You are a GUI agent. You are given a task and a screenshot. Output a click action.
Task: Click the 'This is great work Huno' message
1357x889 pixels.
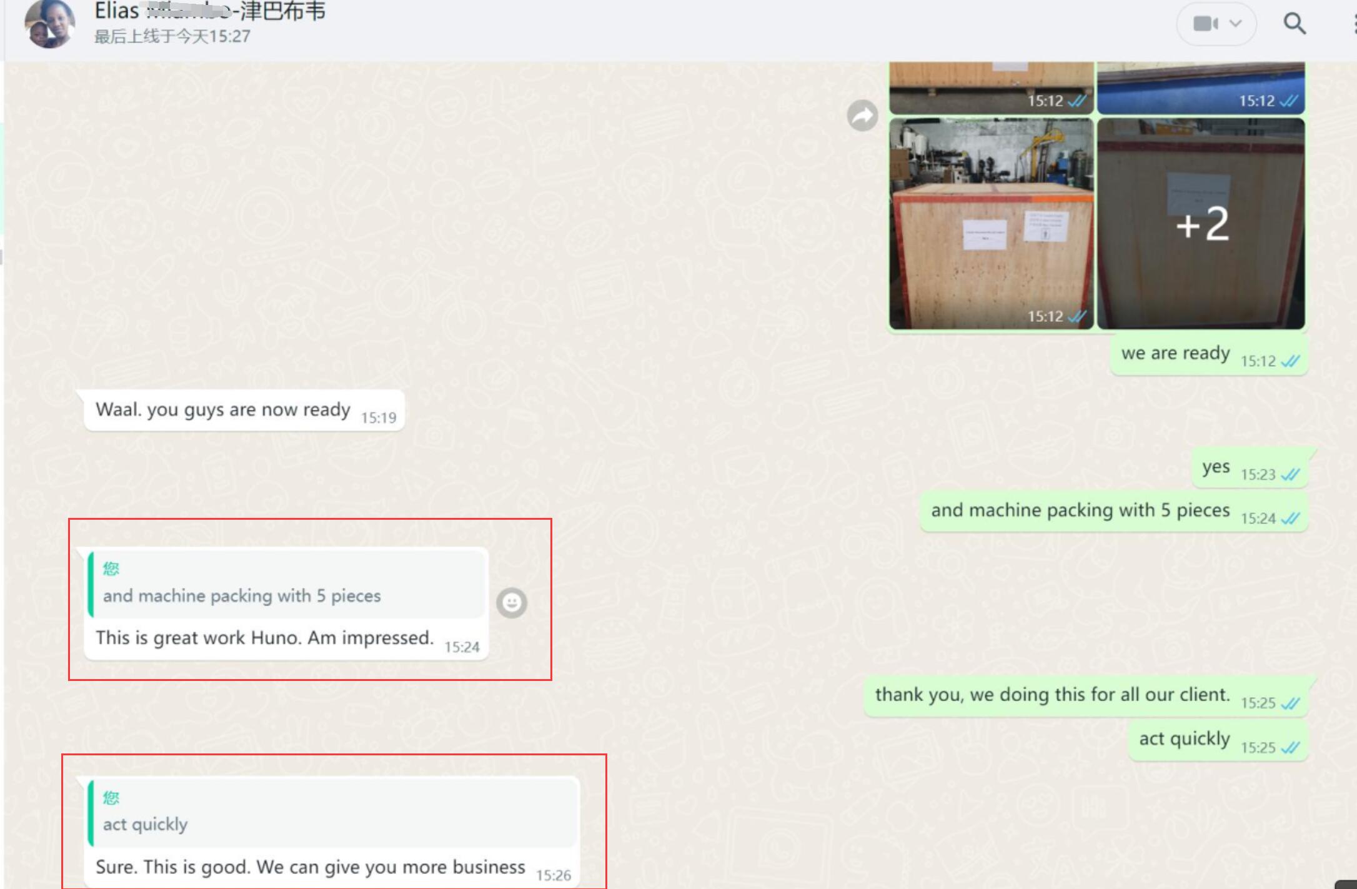point(264,638)
